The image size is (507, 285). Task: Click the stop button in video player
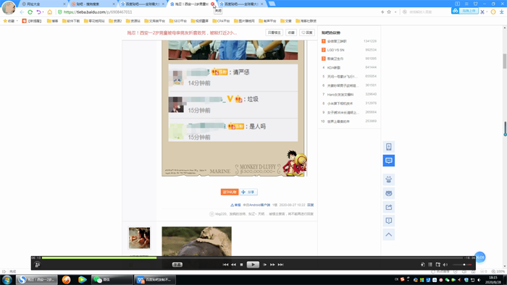coord(241,265)
